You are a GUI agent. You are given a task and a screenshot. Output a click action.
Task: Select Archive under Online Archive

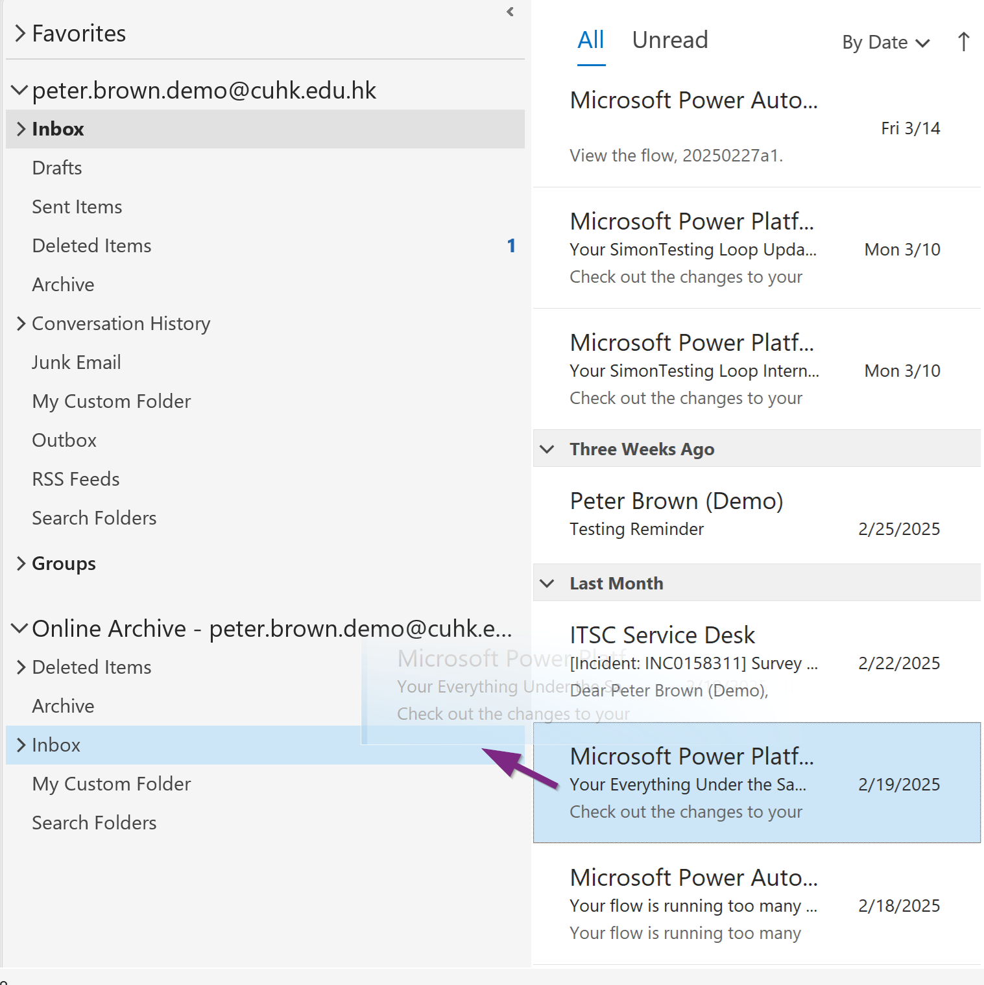(x=265, y=706)
